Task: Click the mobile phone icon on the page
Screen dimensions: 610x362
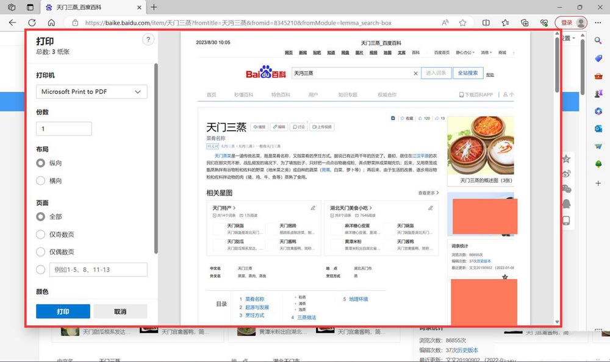Action: pyautogui.click(x=567, y=221)
